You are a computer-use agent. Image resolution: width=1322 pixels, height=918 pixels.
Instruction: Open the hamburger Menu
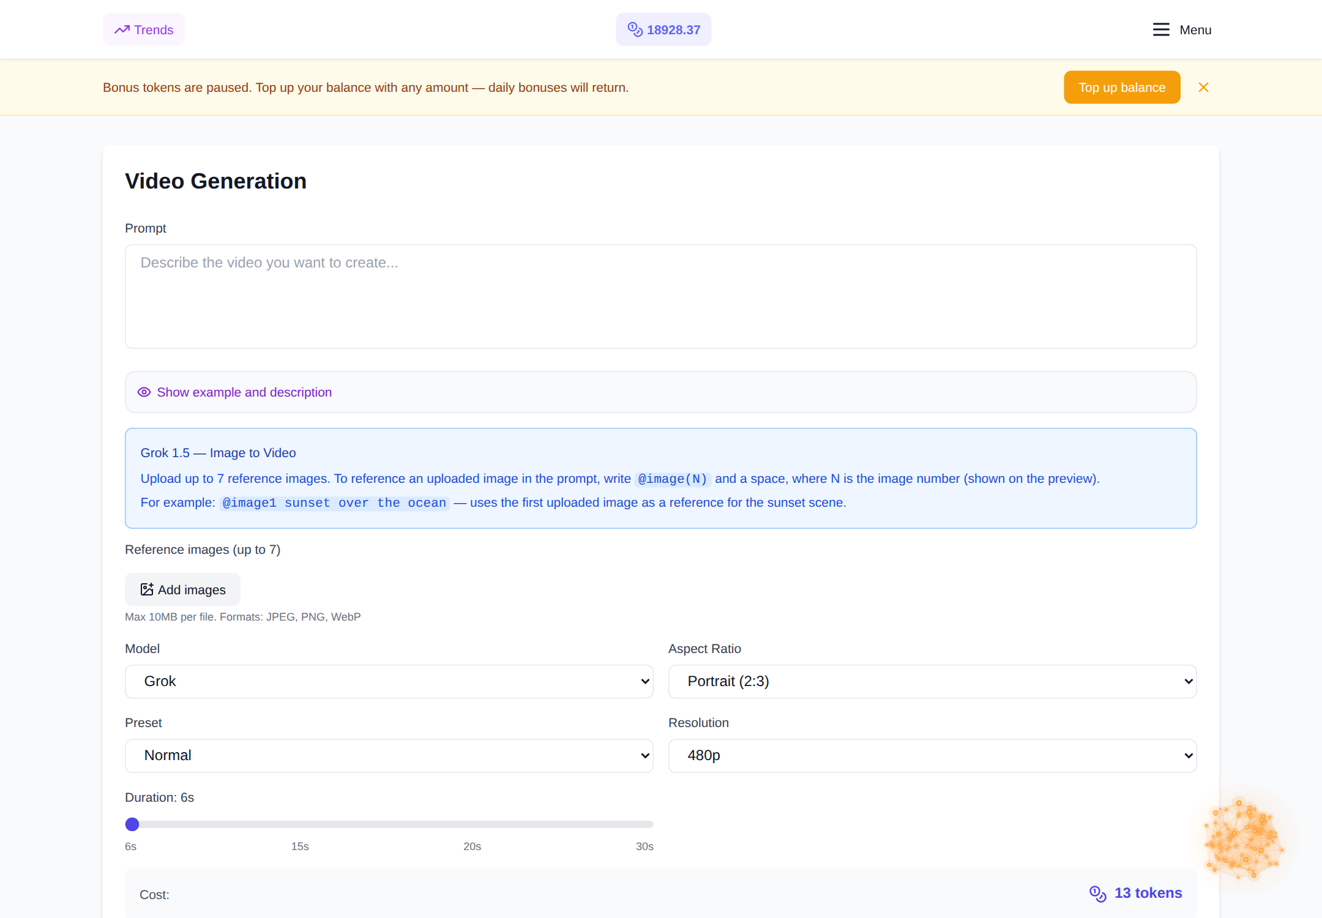coord(1182,29)
